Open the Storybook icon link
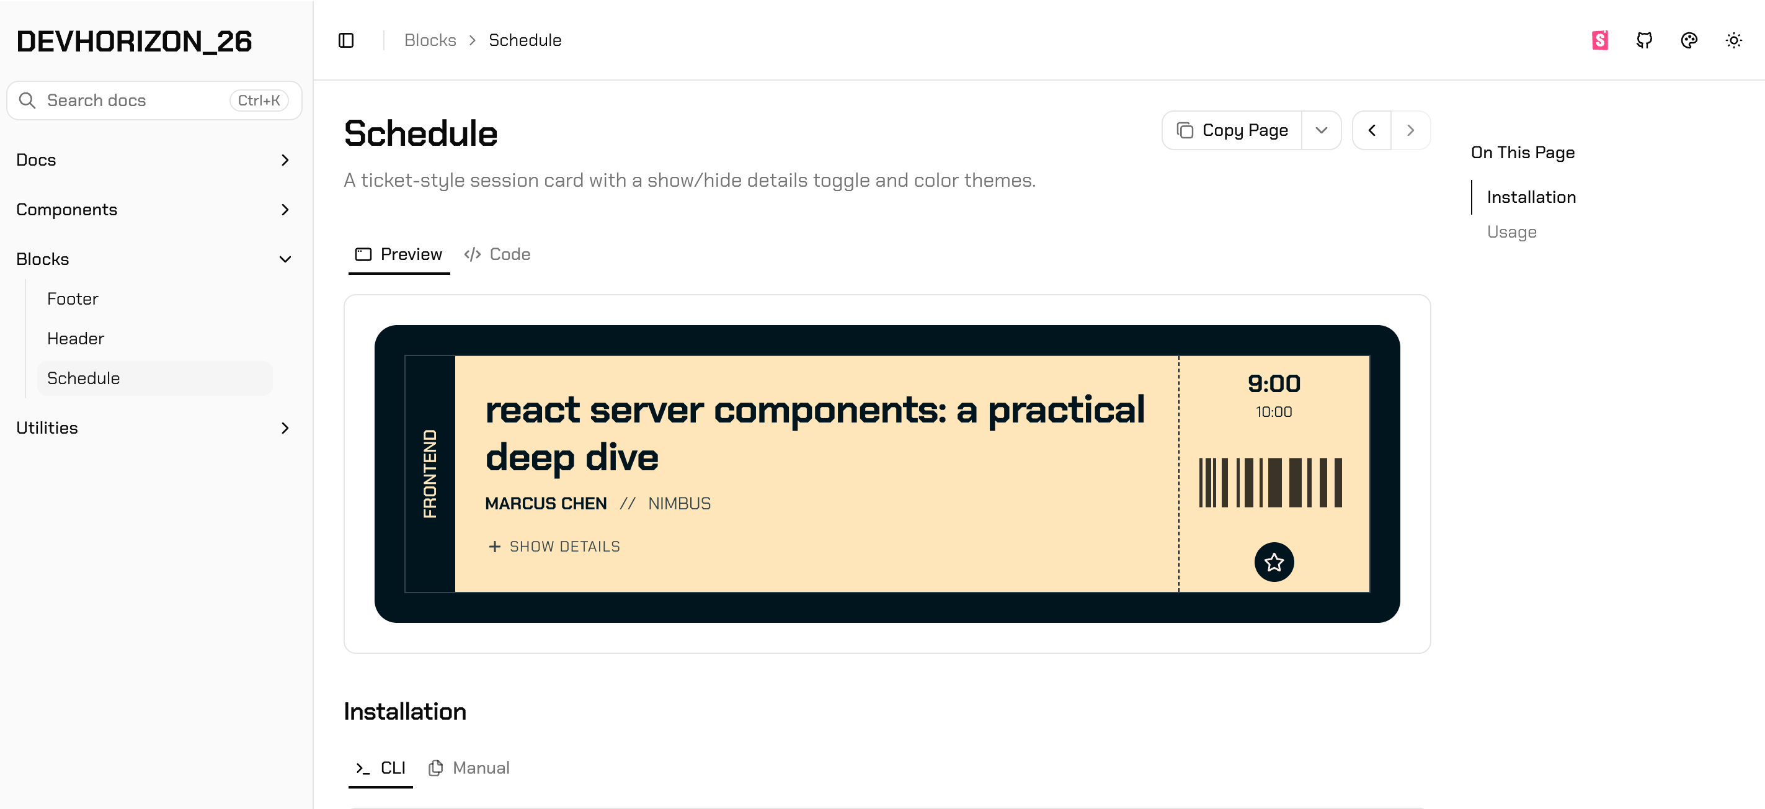Viewport: 1765px width, 809px height. pos(1600,40)
